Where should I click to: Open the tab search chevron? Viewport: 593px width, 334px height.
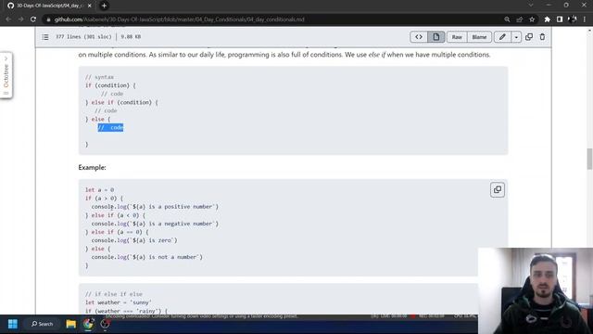[x=531, y=6]
